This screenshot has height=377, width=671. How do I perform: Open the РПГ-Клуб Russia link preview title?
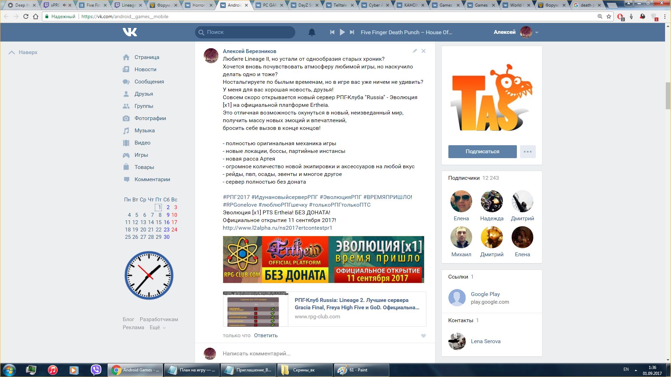(357, 304)
